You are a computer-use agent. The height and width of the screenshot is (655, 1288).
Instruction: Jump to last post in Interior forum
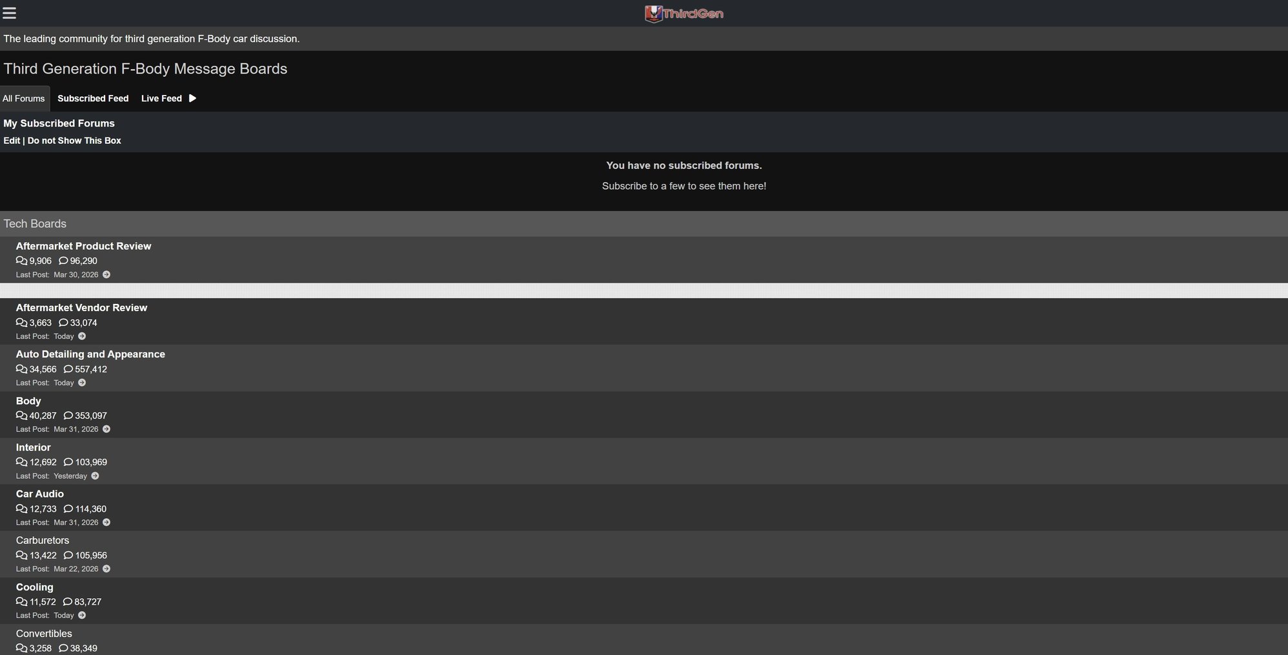click(x=95, y=476)
